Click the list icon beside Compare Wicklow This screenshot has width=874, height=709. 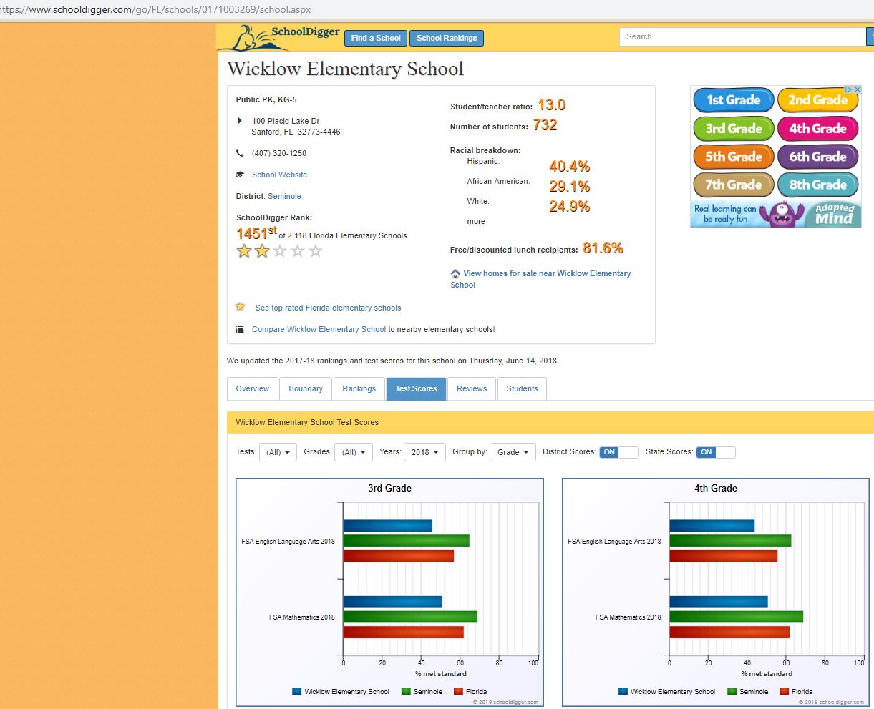tap(240, 329)
